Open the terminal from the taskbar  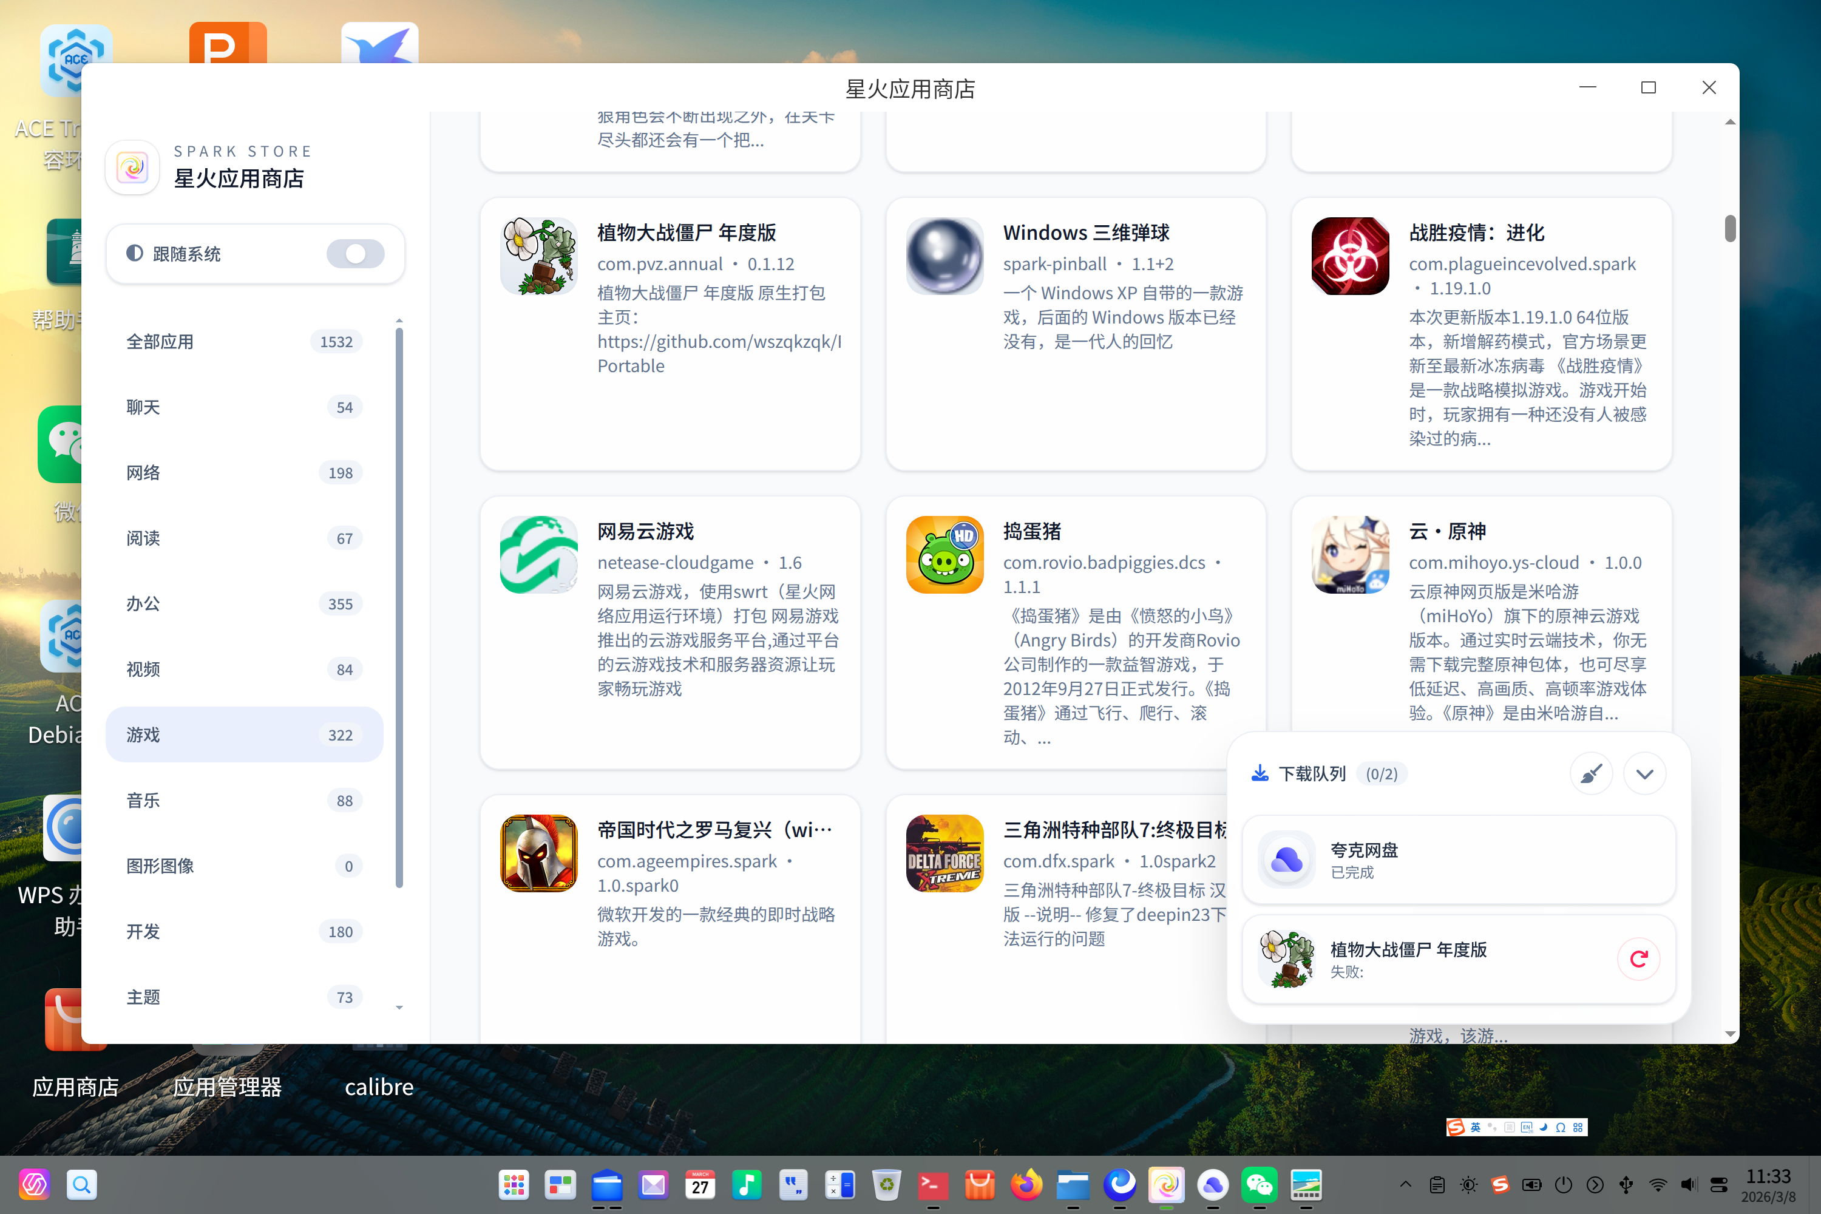(933, 1185)
